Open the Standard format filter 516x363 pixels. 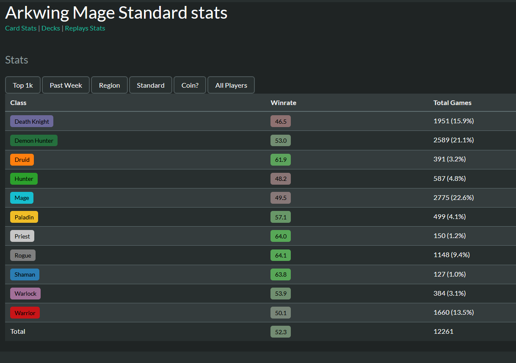(151, 85)
